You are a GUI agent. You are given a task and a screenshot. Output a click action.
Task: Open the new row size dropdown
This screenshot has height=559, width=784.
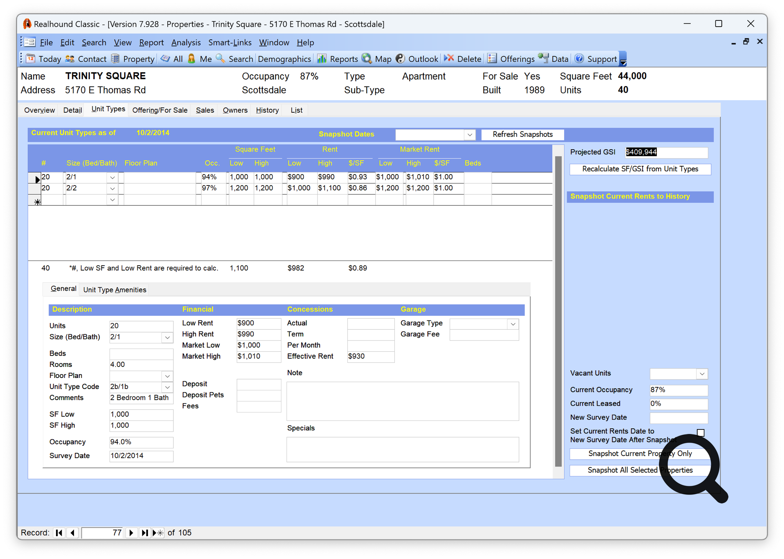[112, 200]
